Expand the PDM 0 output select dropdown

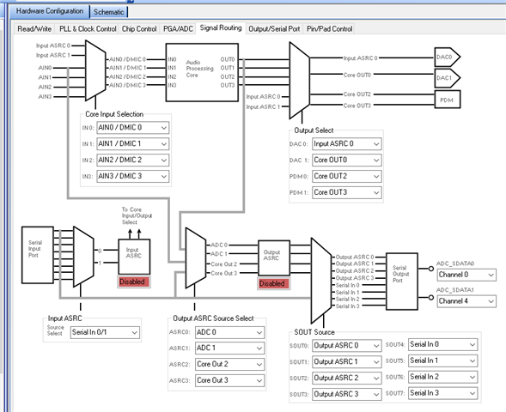[346, 176]
